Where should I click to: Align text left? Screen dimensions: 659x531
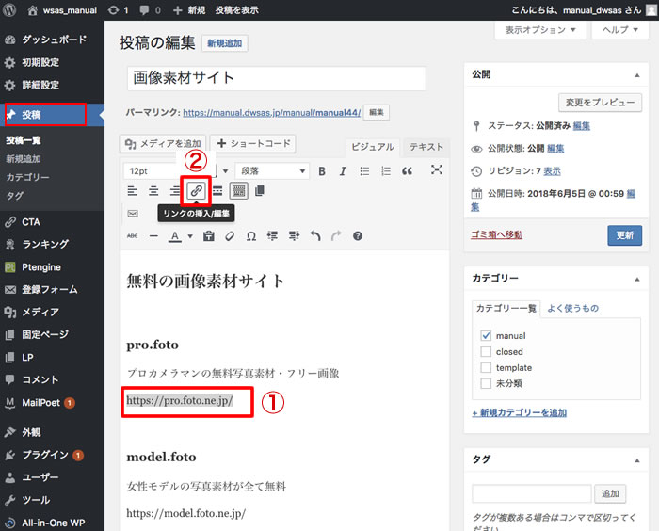[x=132, y=191]
